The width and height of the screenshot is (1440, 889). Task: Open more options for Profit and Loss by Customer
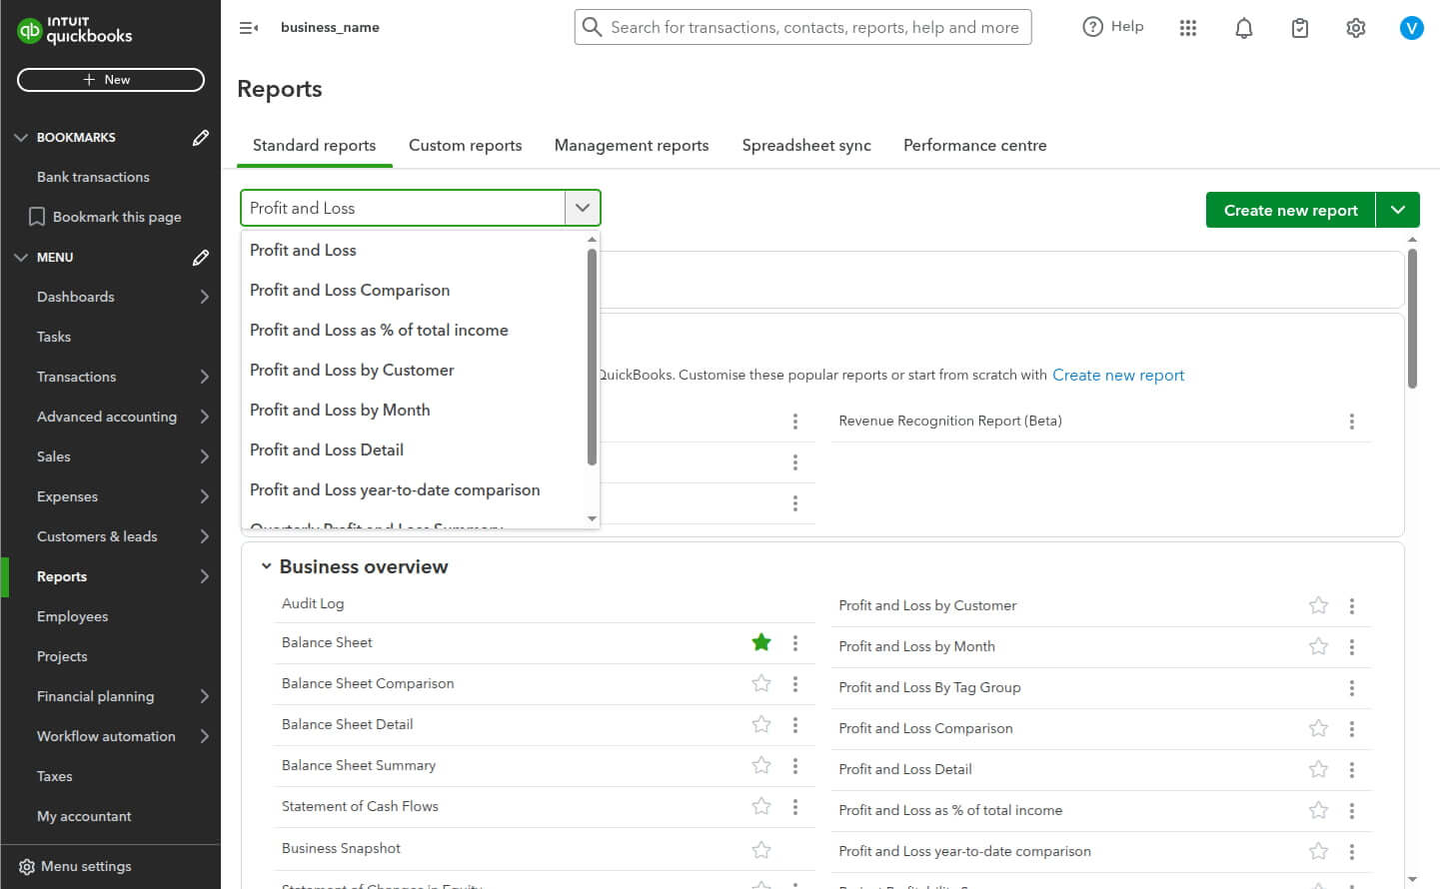[1352, 606]
